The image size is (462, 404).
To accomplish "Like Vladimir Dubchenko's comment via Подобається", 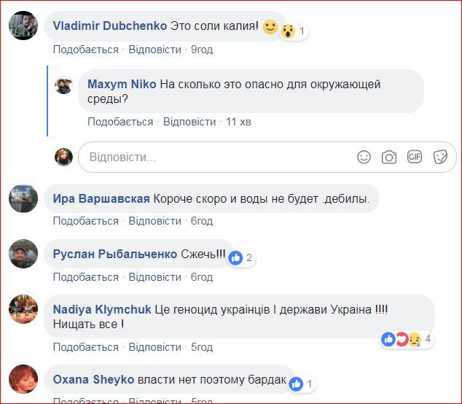I will click(85, 50).
